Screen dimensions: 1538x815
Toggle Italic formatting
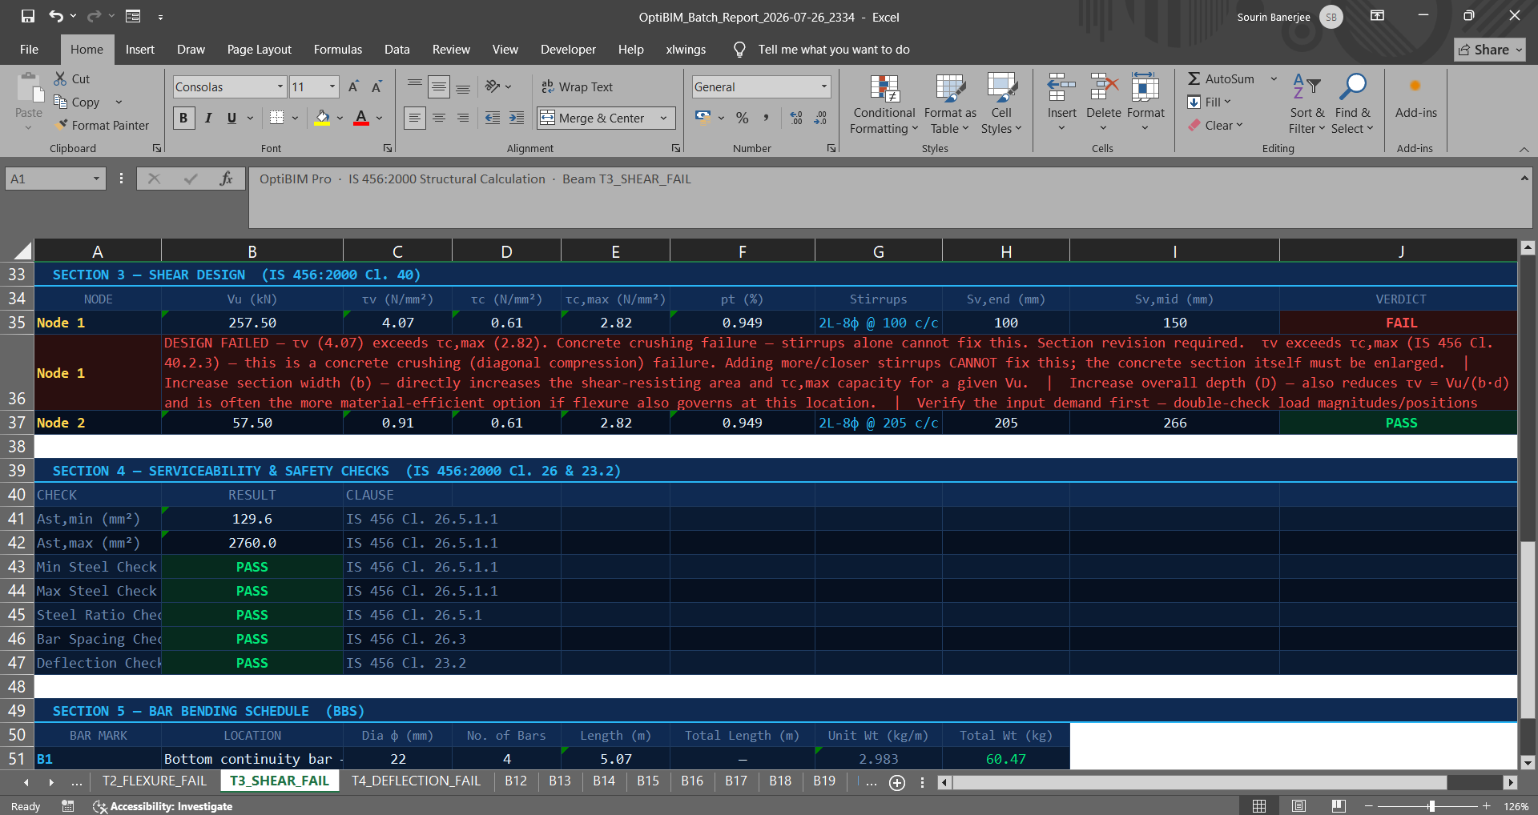pos(207,118)
